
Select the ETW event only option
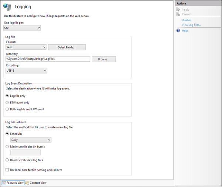7,102
